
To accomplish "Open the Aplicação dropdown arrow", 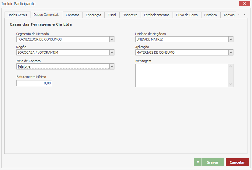I will (231, 52).
